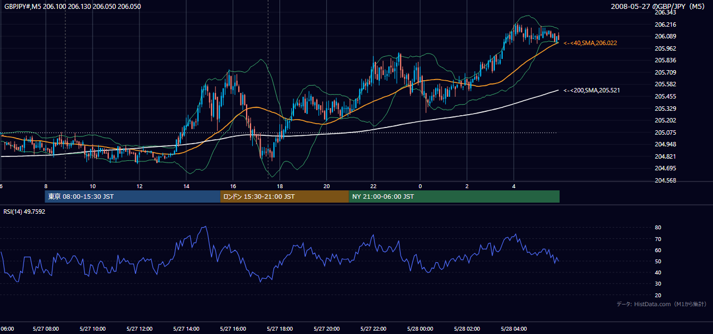Click the 5/27 12:00 time label
Viewport: 713px width, 334px height.
139,329
